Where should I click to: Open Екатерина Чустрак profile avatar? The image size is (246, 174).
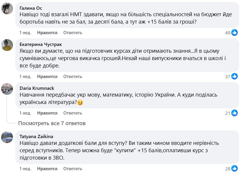(7, 45)
